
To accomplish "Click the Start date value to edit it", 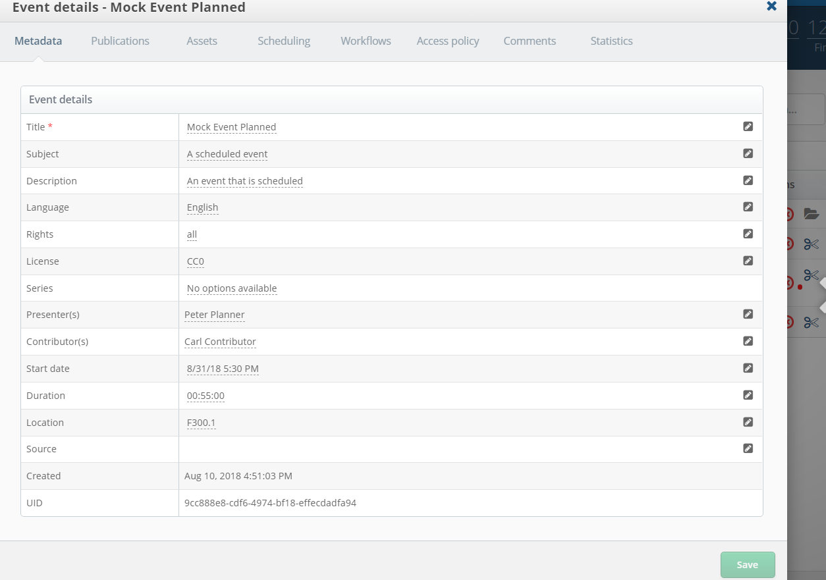I will point(223,368).
